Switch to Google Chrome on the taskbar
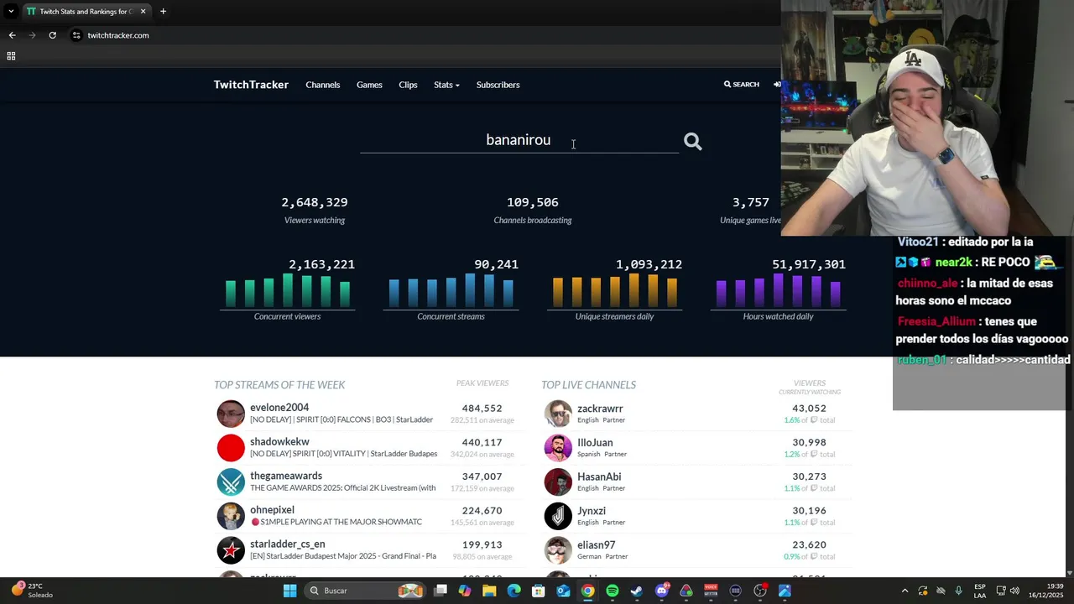Screen dimensions: 1074x604 pyautogui.click(x=587, y=591)
